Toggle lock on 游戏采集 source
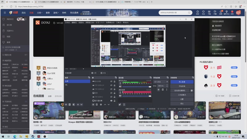Viewport: 247px width, 139px height. tap(115, 82)
